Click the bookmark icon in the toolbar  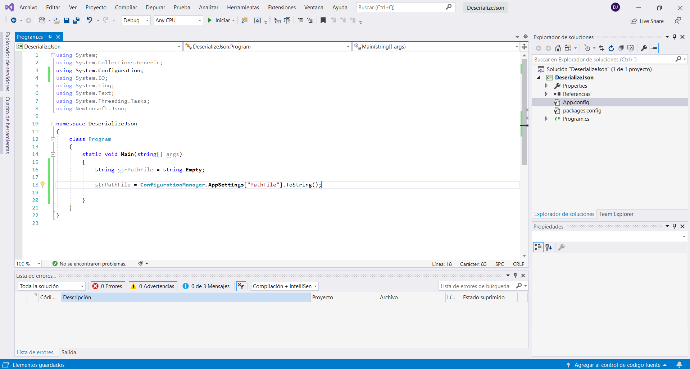[323, 20]
